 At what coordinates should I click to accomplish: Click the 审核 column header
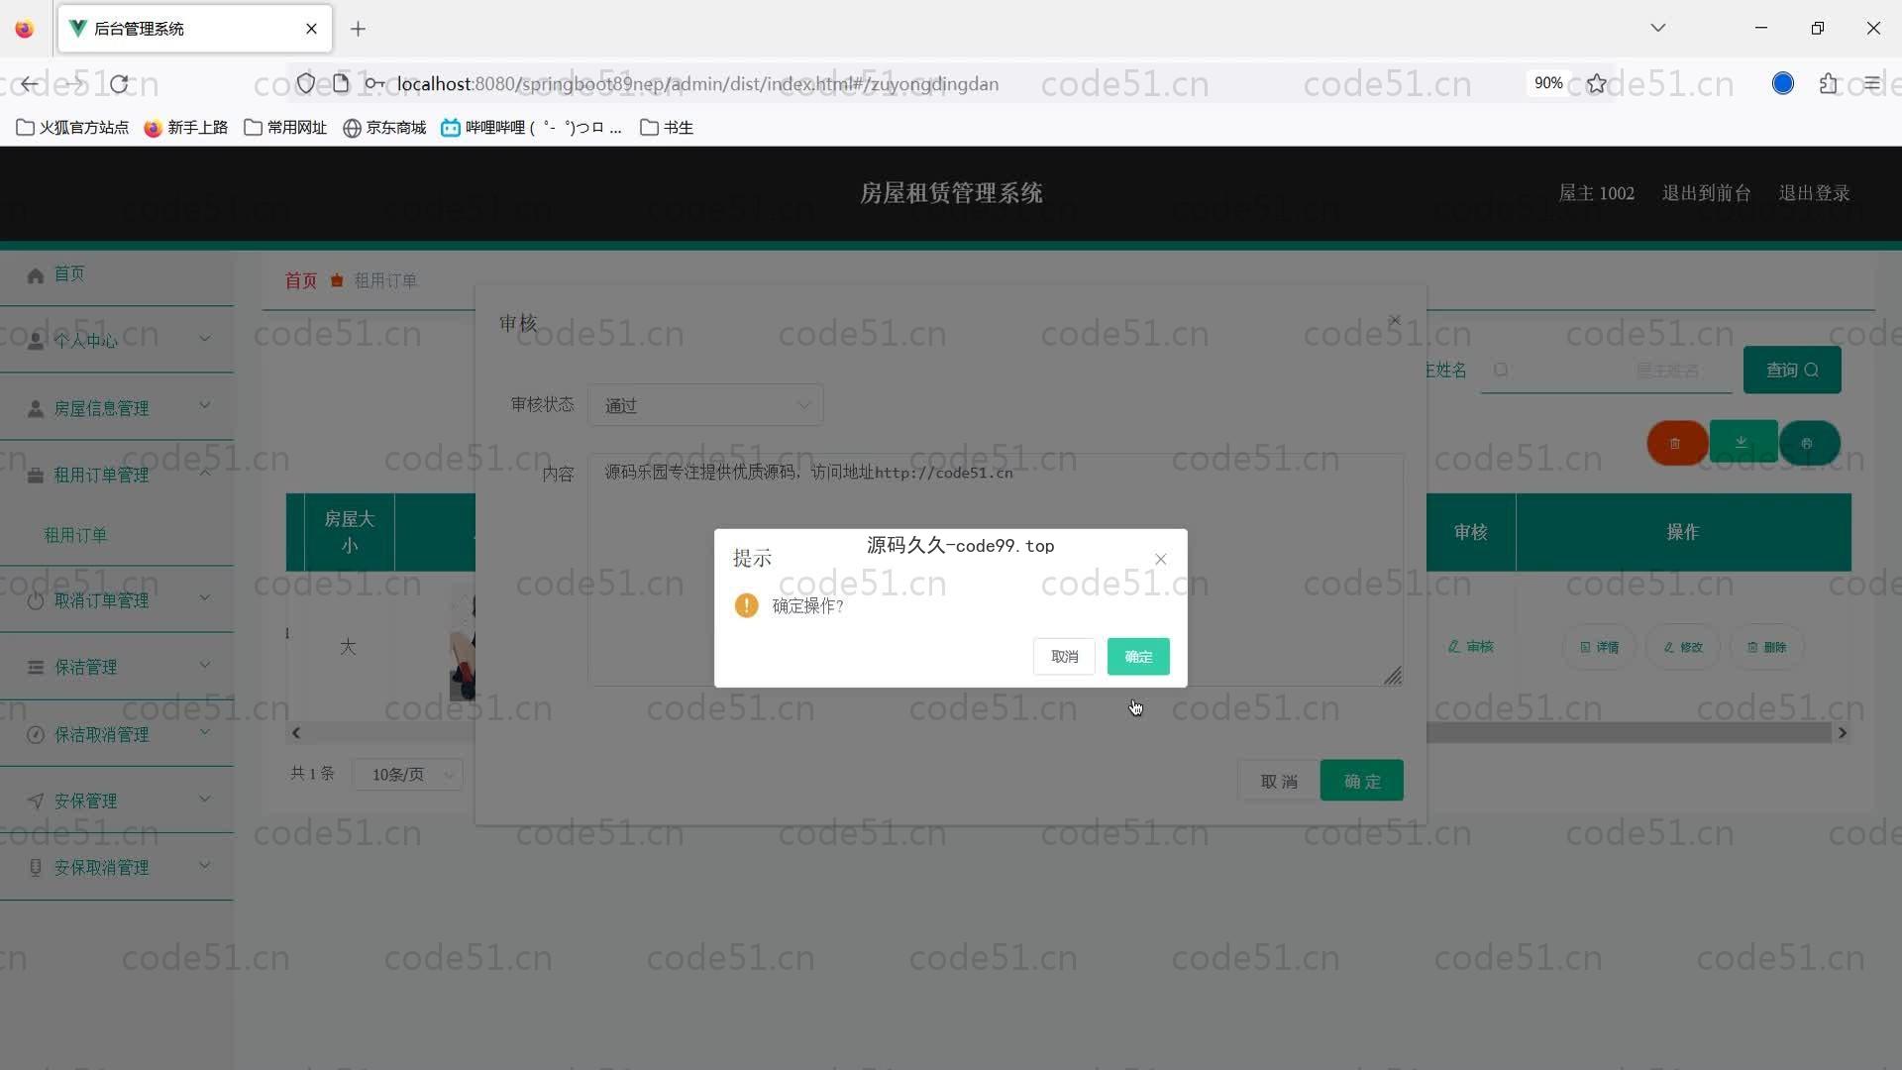1471,532
